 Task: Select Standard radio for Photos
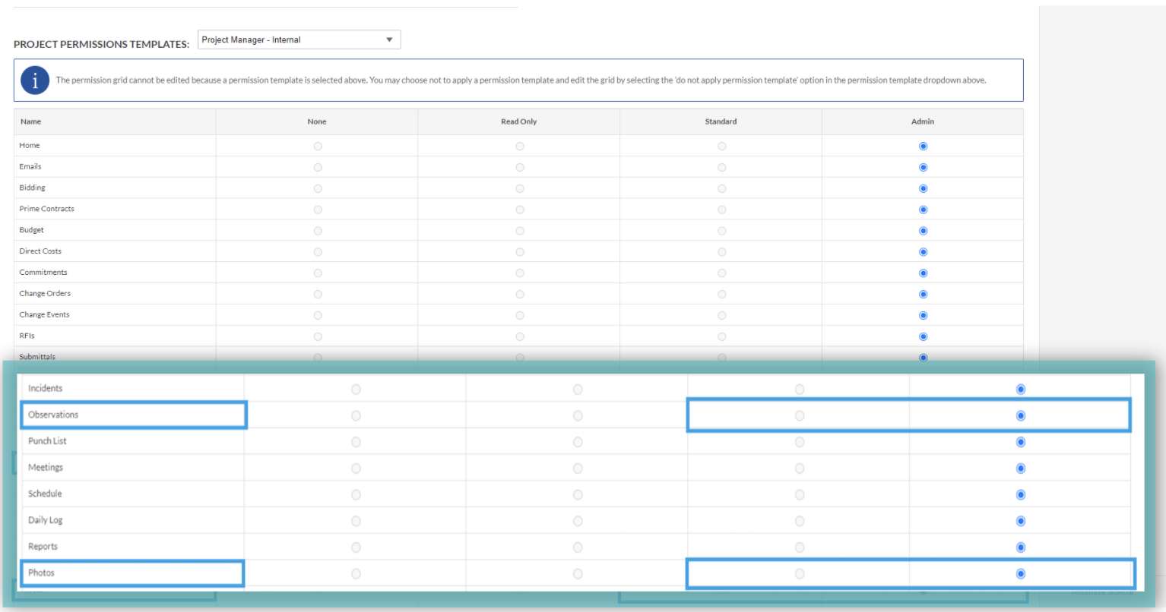coord(799,574)
